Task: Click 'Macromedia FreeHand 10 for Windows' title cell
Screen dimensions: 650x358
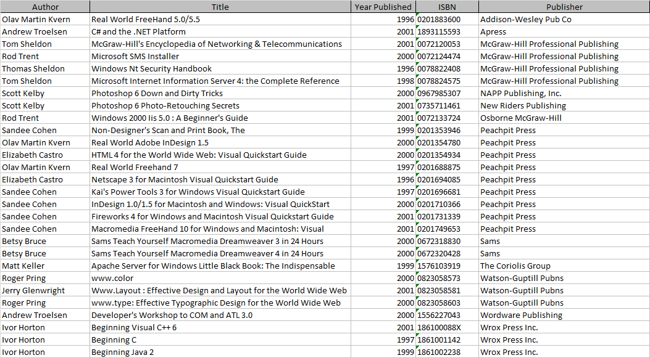Action: pos(220,229)
